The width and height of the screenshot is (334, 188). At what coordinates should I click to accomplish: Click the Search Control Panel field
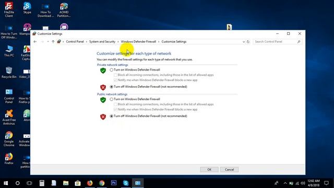click(277, 42)
